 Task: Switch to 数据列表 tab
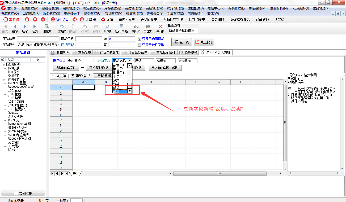[60, 53]
